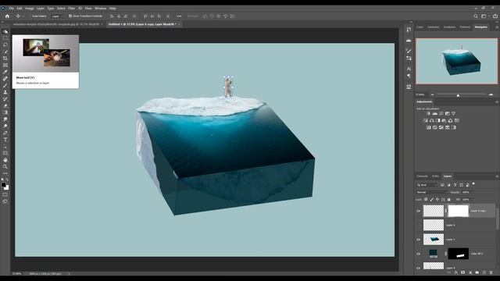500x281 pixels.
Task: Select the Gradient tool
Action: 5,112
